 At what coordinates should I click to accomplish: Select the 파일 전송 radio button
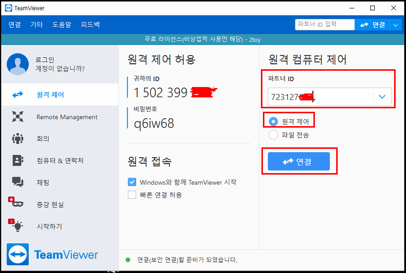point(273,135)
